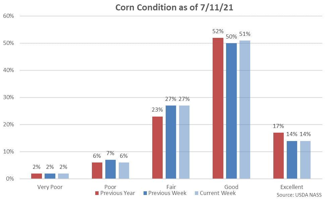This screenshot has height=199, width=327.
Task: Click the Previous Year legend label
Action: (x=118, y=193)
